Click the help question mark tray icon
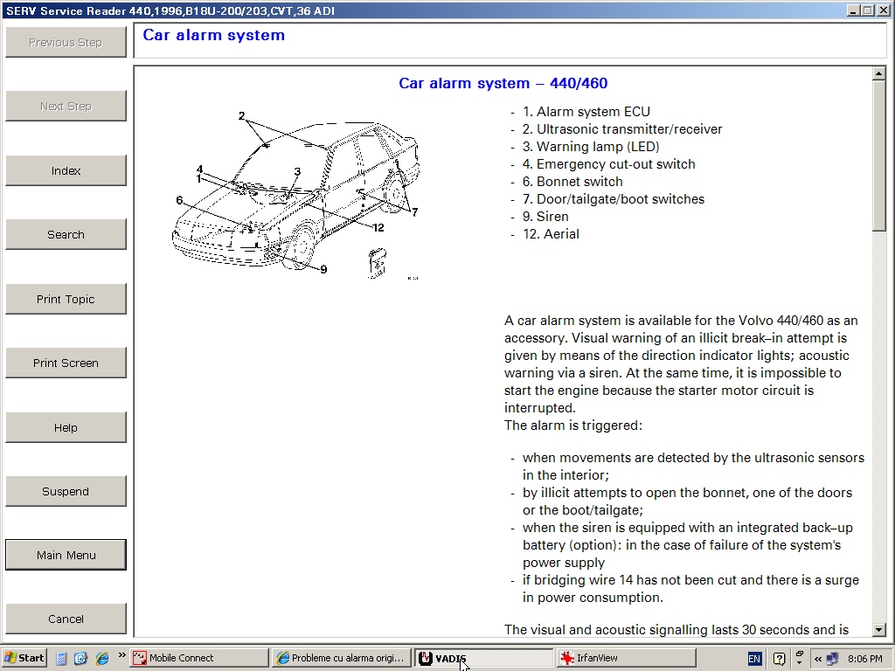The width and height of the screenshot is (895, 671). coord(779,659)
